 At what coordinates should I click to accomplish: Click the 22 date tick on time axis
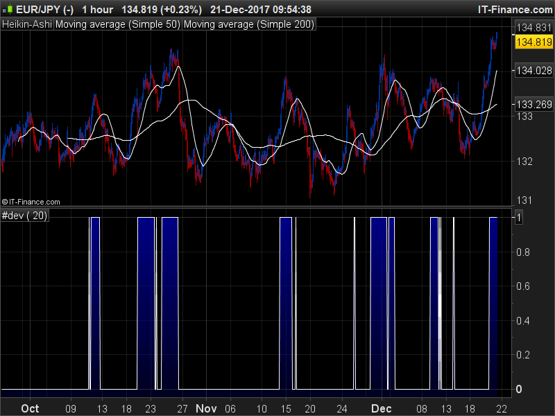point(502,409)
